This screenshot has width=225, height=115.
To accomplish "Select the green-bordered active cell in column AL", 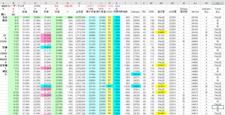I will [218, 107].
